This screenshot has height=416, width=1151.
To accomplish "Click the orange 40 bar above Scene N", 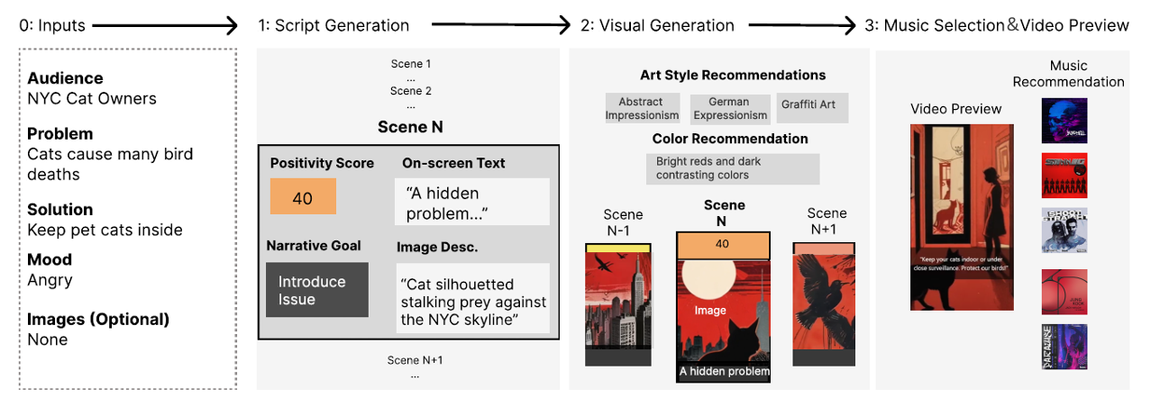I will 723,244.
